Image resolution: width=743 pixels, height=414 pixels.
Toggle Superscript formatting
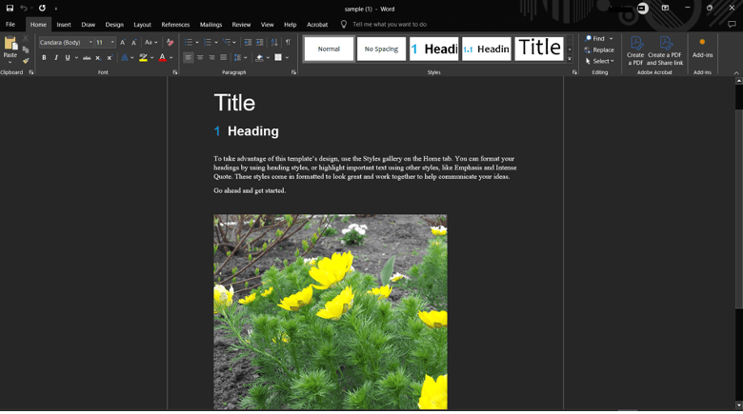tap(110, 58)
